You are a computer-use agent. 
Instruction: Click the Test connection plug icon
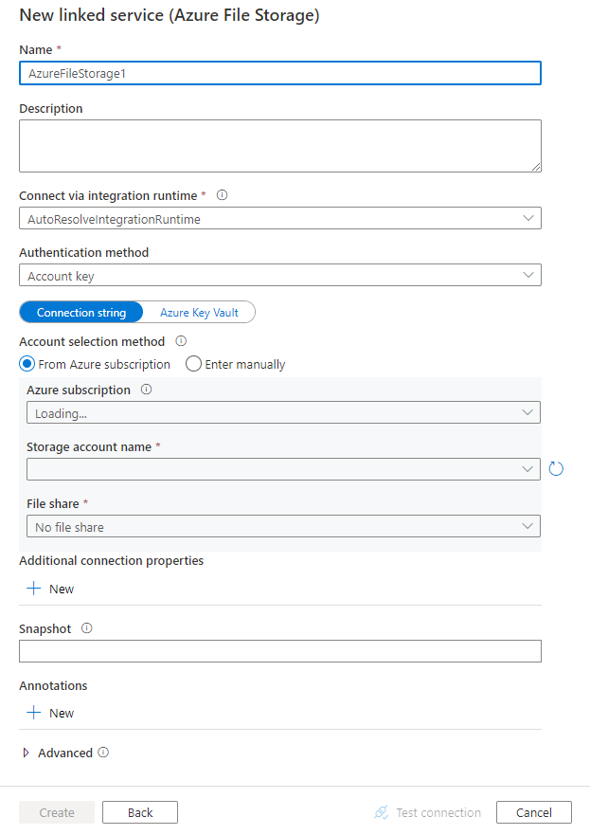(381, 812)
